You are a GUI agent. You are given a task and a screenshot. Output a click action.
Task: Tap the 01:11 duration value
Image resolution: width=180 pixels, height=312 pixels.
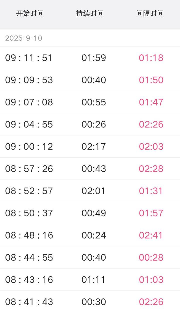pos(93,279)
